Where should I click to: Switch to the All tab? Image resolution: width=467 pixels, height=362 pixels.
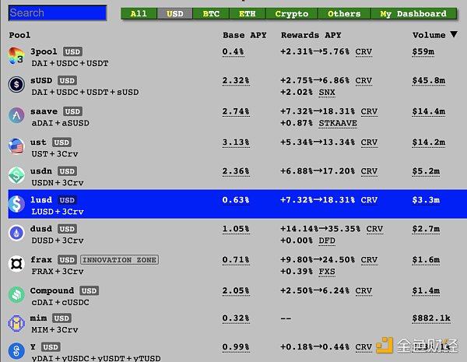click(x=139, y=14)
